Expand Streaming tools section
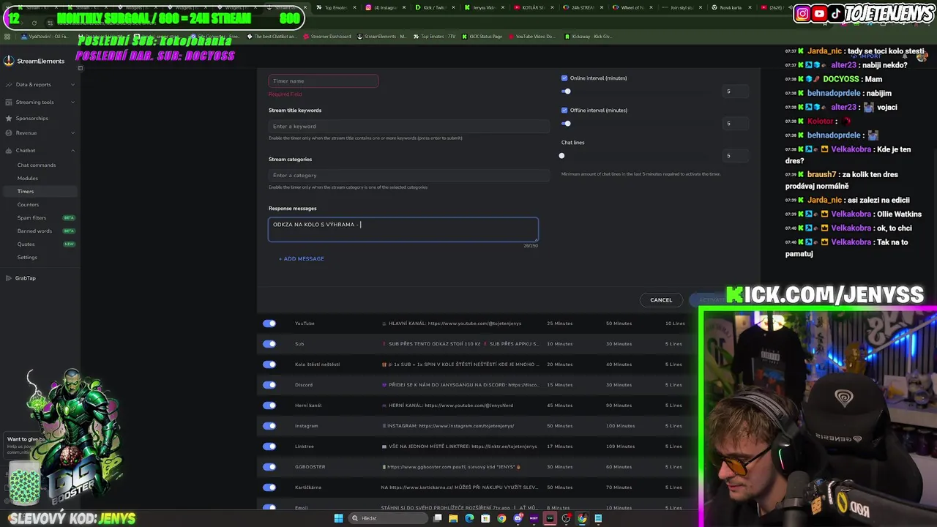937x527 pixels. (x=72, y=102)
